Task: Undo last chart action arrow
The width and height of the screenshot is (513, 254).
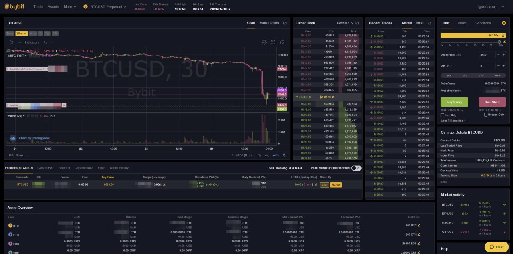Action: coord(45,42)
